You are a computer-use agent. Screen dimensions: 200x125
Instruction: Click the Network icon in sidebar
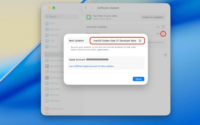tap(47, 35)
